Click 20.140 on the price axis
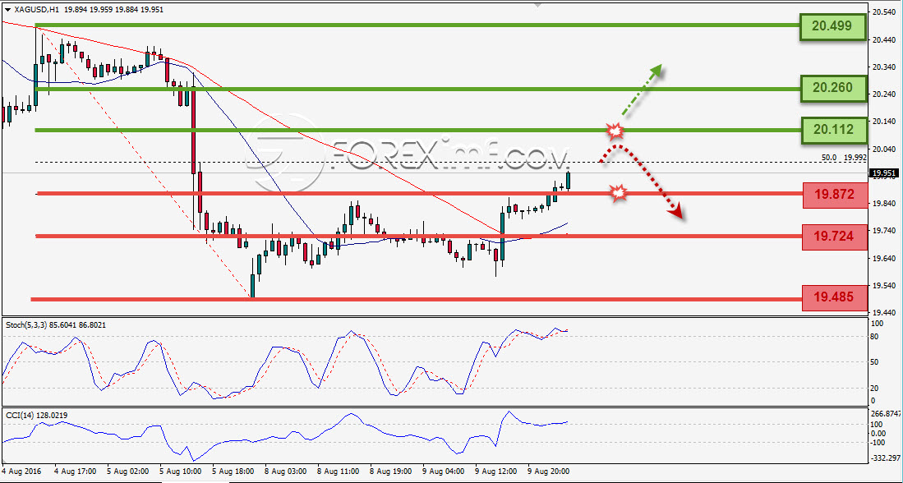The width and height of the screenshot is (903, 483). [x=884, y=122]
